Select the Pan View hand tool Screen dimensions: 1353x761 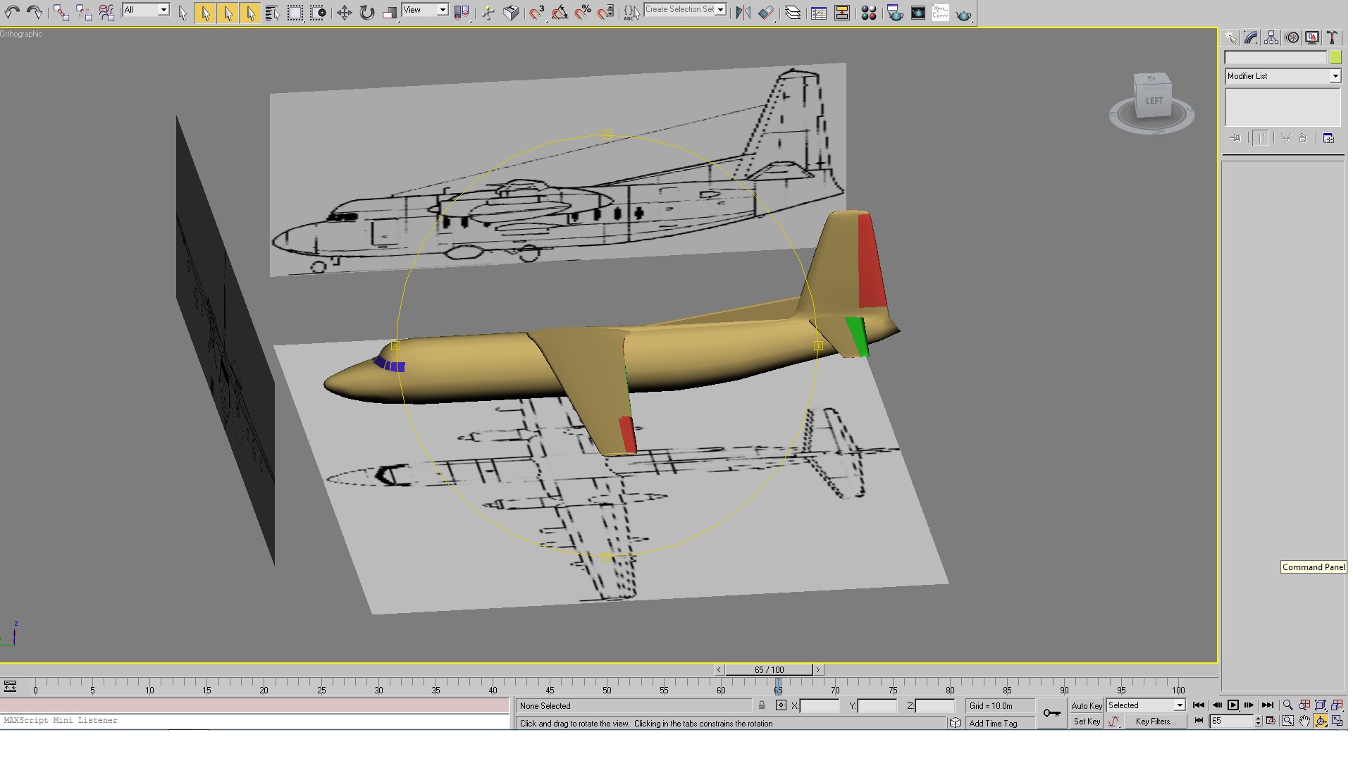pyautogui.click(x=1304, y=721)
